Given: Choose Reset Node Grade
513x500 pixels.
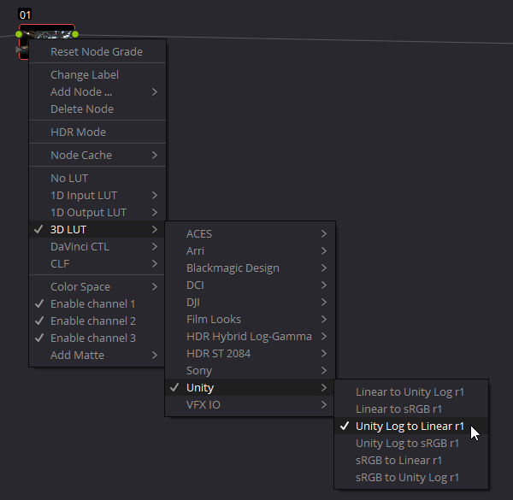Looking at the screenshot, I should (x=97, y=51).
